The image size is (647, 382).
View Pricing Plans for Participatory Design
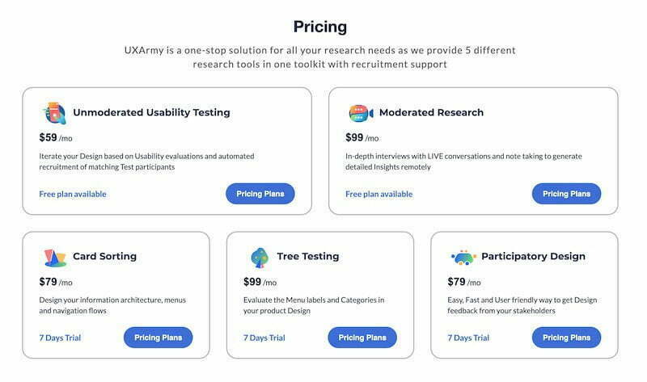pos(567,338)
